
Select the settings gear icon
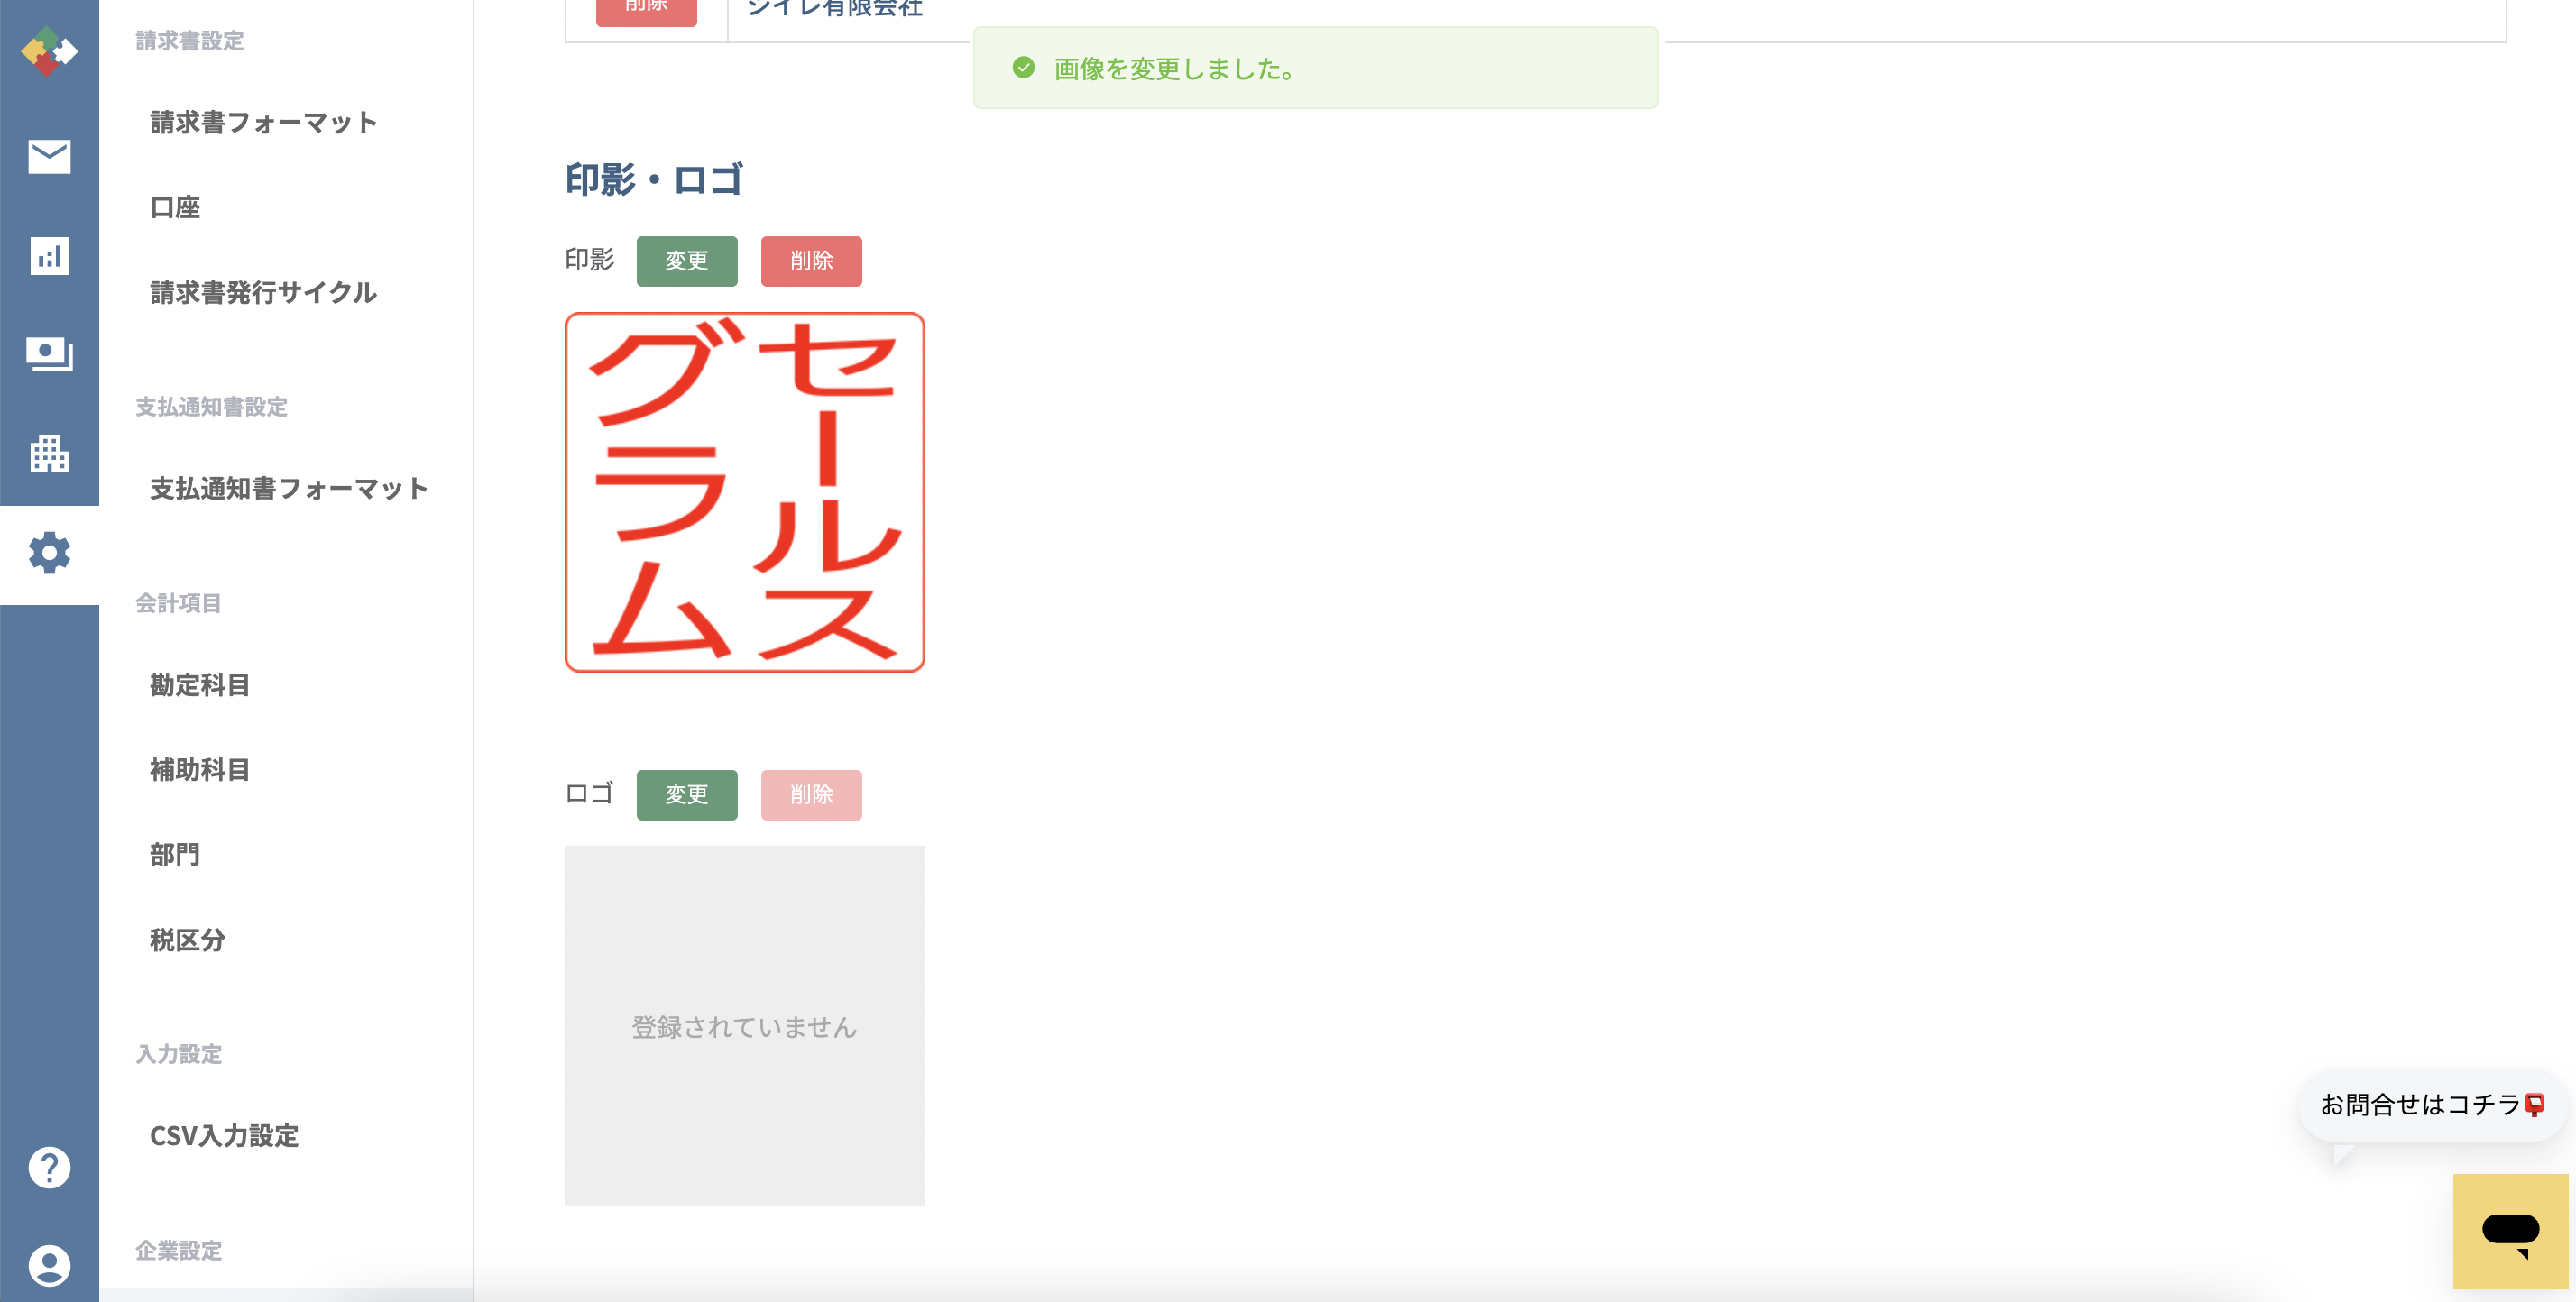coord(49,553)
